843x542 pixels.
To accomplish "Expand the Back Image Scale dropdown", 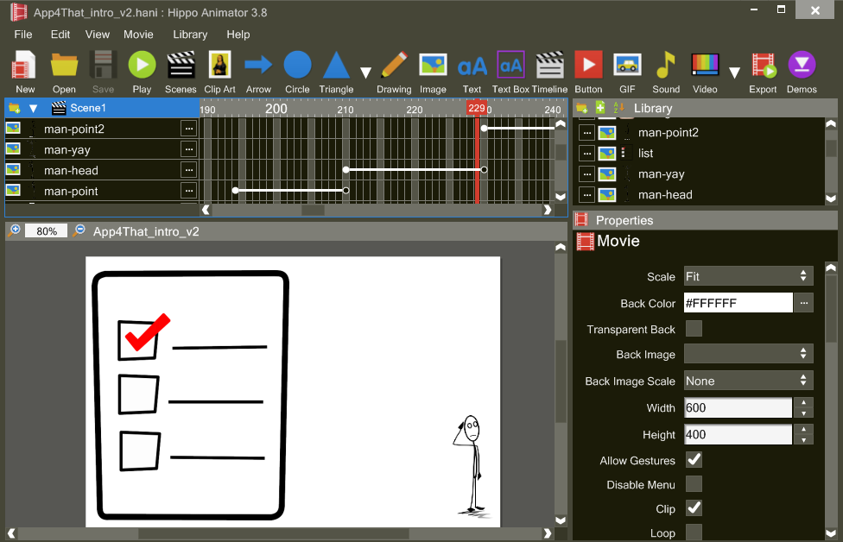I will click(x=748, y=381).
